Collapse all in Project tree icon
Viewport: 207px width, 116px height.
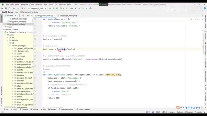click(x=23, y=15)
